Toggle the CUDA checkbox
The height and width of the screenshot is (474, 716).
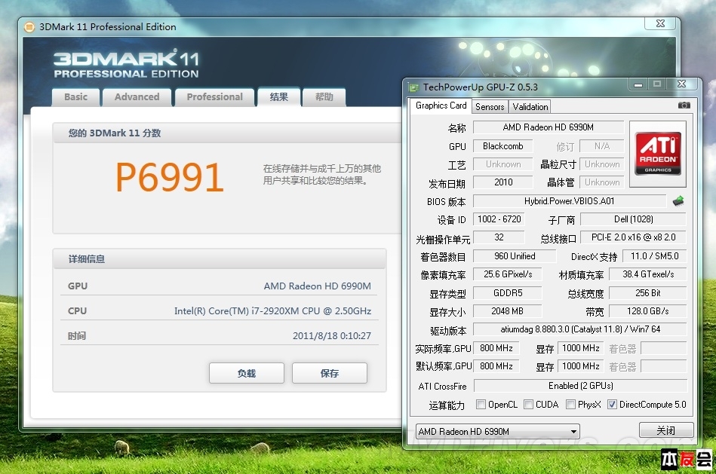coord(528,405)
